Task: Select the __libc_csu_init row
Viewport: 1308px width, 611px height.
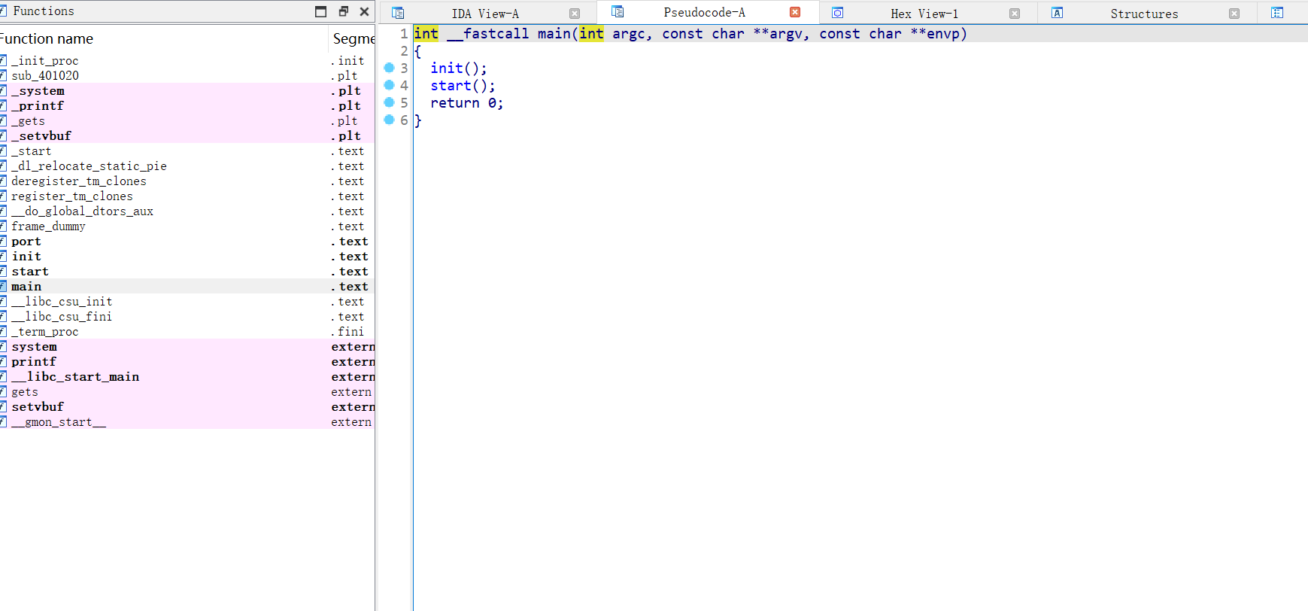Action: pos(187,301)
